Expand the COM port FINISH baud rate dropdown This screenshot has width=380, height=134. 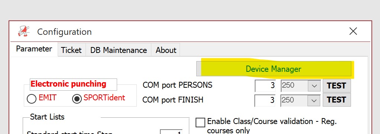(x=314, y=100)
